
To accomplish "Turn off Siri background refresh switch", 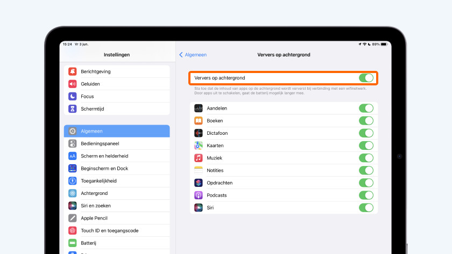I will point(366,207).
